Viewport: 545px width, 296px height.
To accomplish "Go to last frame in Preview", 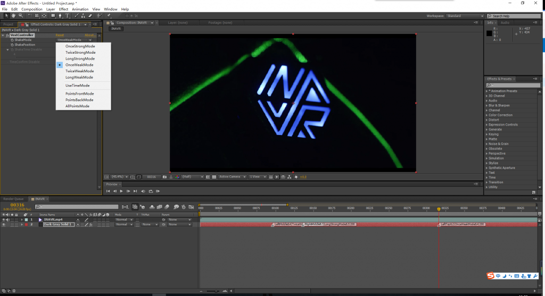I will coord(135,191).
